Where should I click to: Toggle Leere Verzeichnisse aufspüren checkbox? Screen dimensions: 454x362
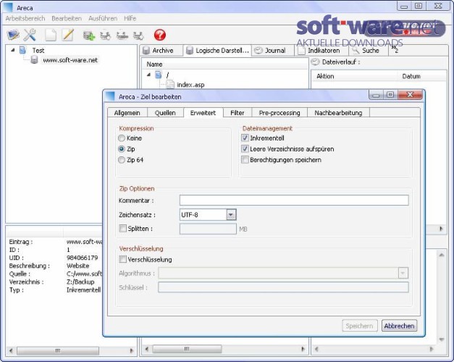point(245,149)
